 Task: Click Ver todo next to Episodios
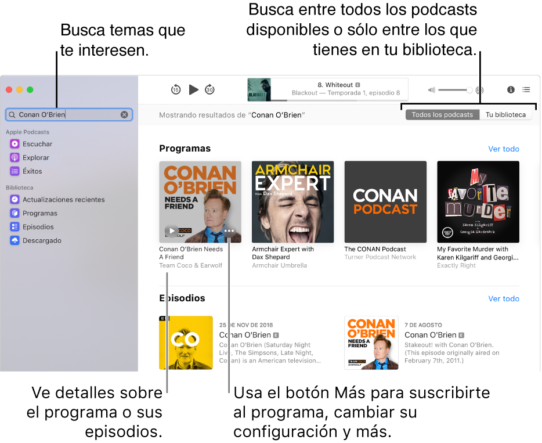point(504,298)
